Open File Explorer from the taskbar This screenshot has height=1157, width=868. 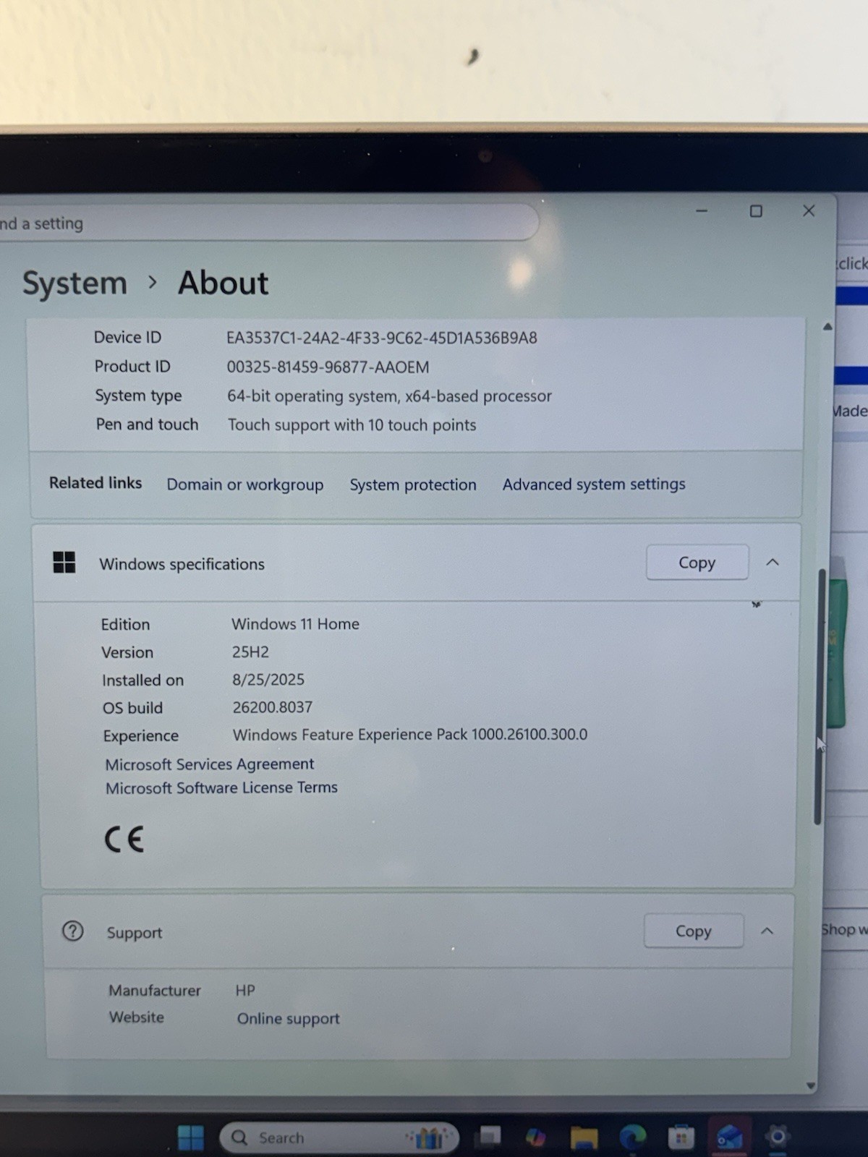coord(584,1137)
